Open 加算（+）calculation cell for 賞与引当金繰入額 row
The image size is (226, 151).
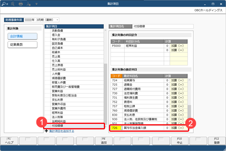179,128
